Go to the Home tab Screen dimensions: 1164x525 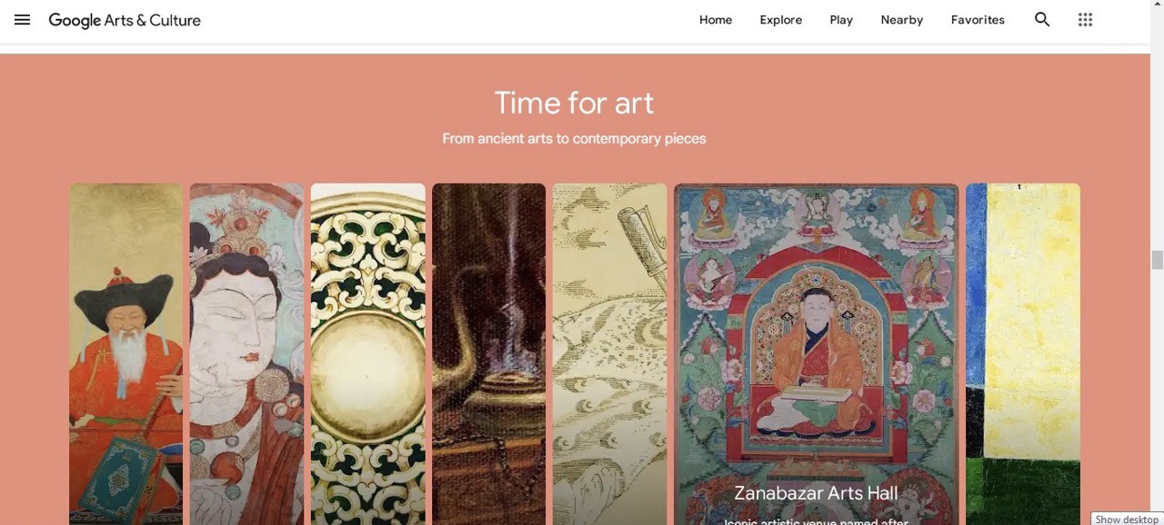pos(716,20)
